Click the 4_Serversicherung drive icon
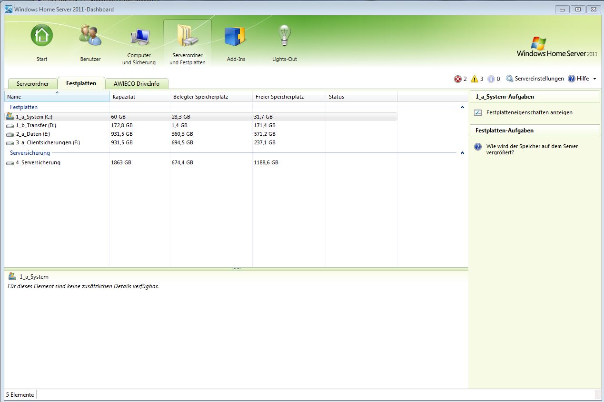 [x=10, y=163]
